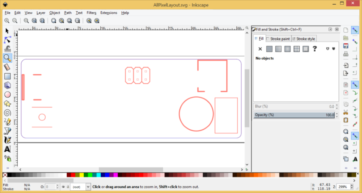Click the Zoom 1:1 icon
This screenshot has height=193, width=362.
point(26,21)
